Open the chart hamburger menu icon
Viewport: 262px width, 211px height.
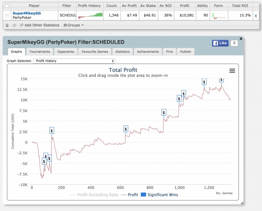point(232,71)
